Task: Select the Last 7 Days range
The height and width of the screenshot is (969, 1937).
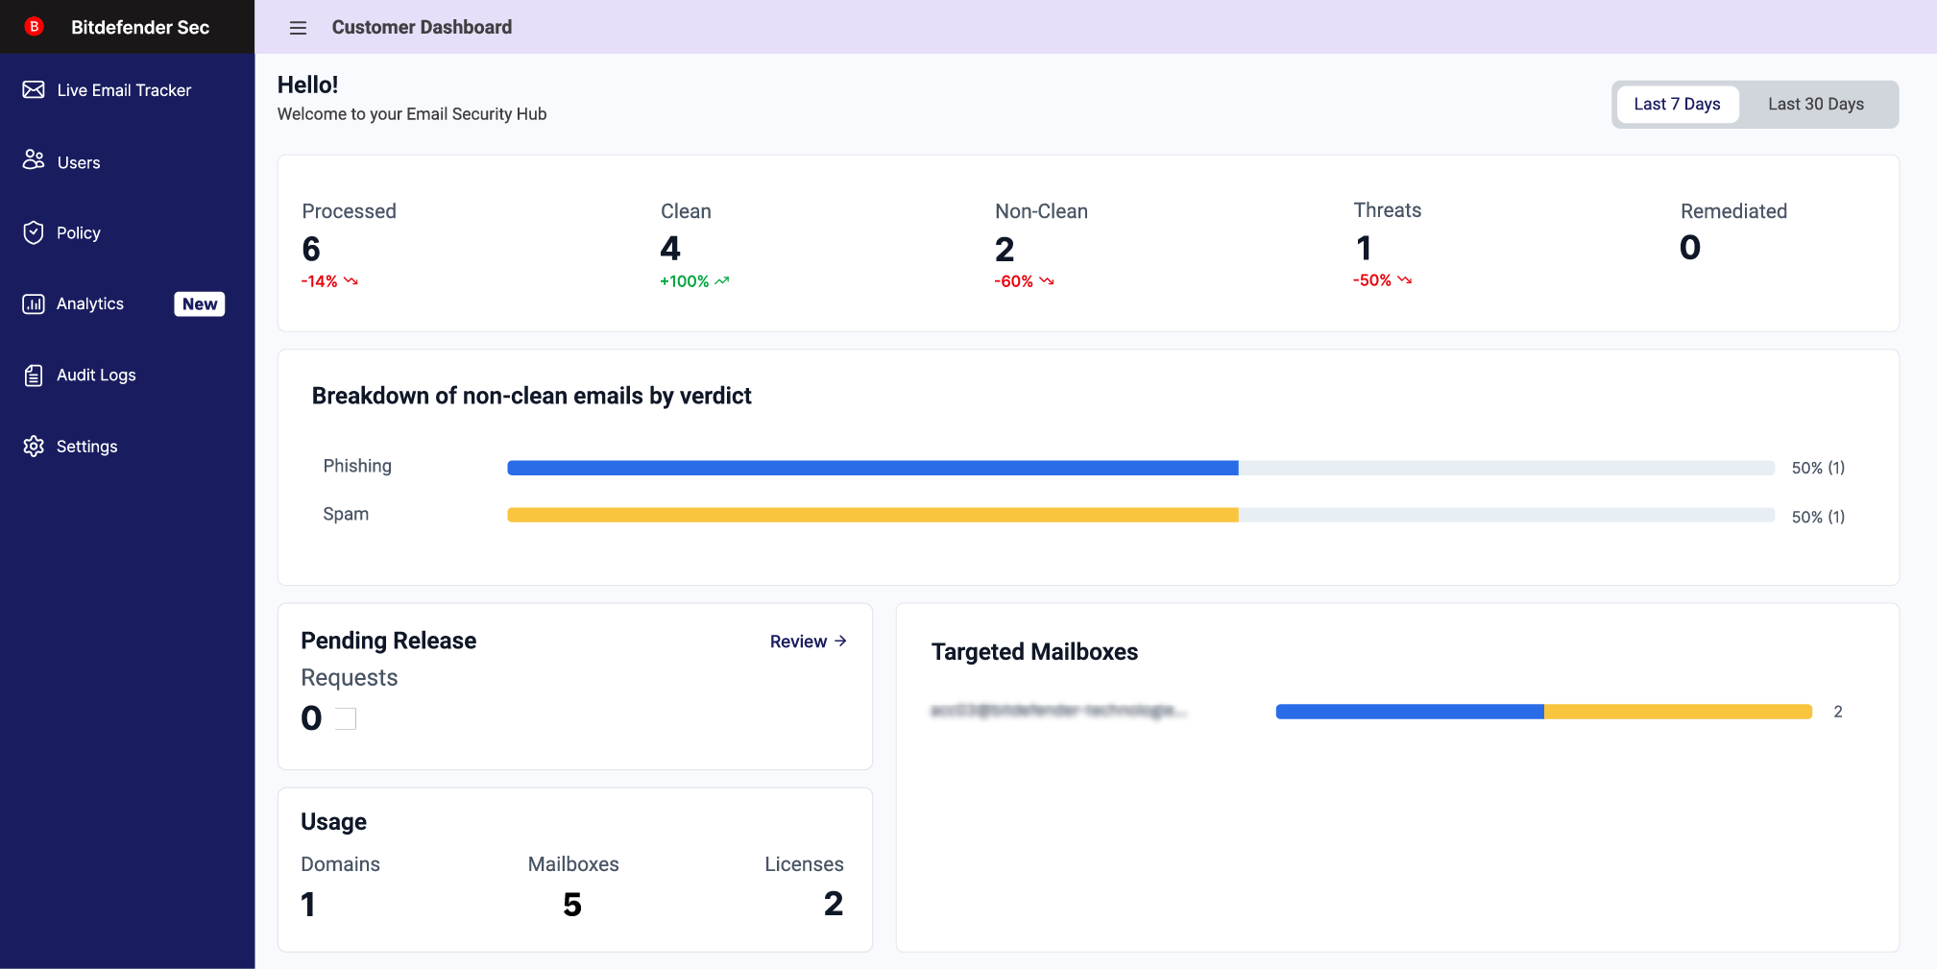Action: [1677, 105]
